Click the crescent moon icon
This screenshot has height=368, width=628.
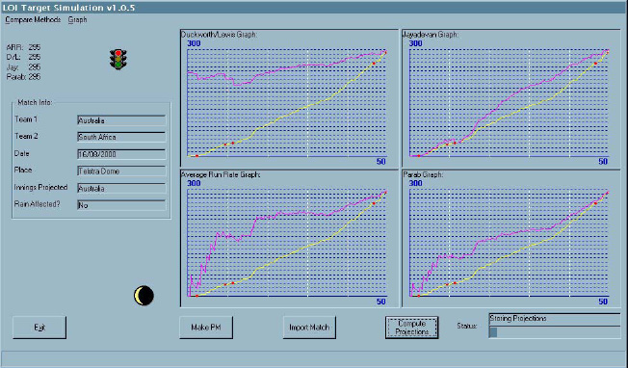click(x=144, y=296)
